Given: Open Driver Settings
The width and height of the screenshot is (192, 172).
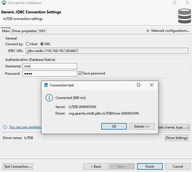Looking at the screenshot, I should 177,138.
